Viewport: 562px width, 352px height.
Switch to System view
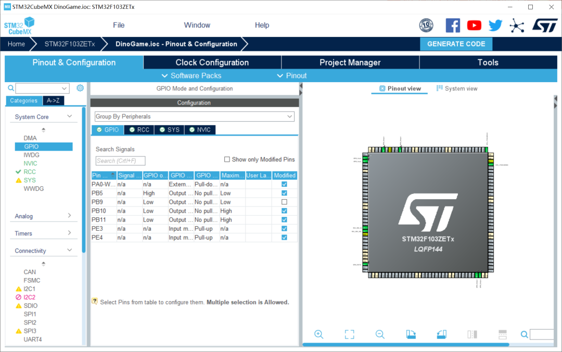[457, 88]
